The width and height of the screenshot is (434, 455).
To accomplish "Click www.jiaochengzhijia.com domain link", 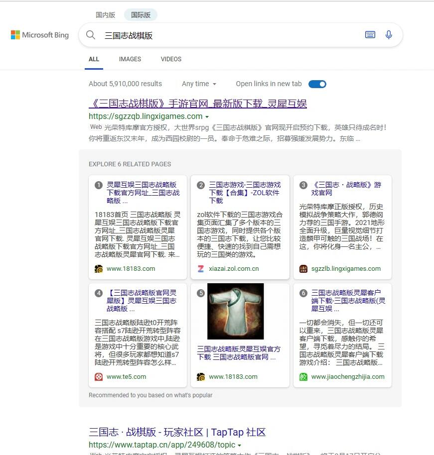I will [348, 377].
